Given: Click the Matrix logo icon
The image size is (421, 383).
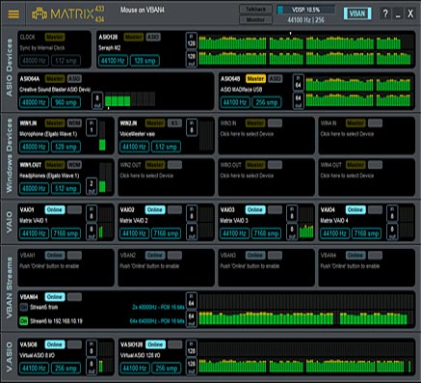Looking at the screenshot, I should coord(39,14).
